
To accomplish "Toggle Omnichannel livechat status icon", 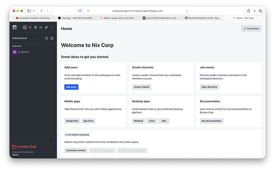I will [46, 38].
